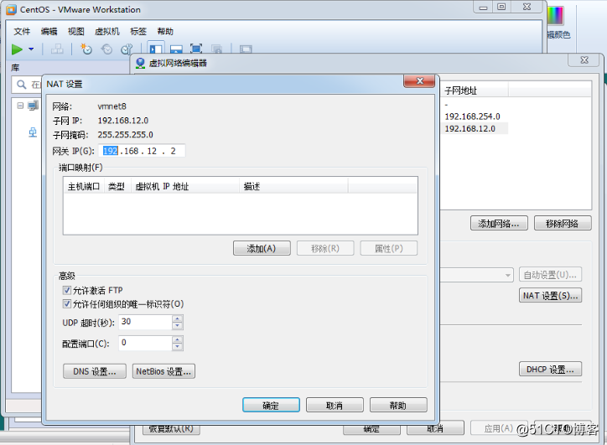Click the send Ctrl+Alt+Del toolbar icon
The width and height of the screenshot is (607, 445).
pyautogui.click(x=57, y=49)
